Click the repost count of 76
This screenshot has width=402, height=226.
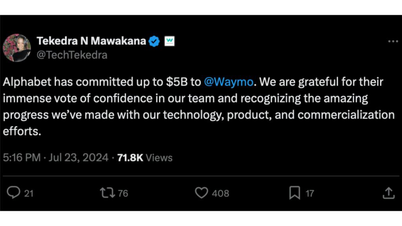click(x=123, y=193)
